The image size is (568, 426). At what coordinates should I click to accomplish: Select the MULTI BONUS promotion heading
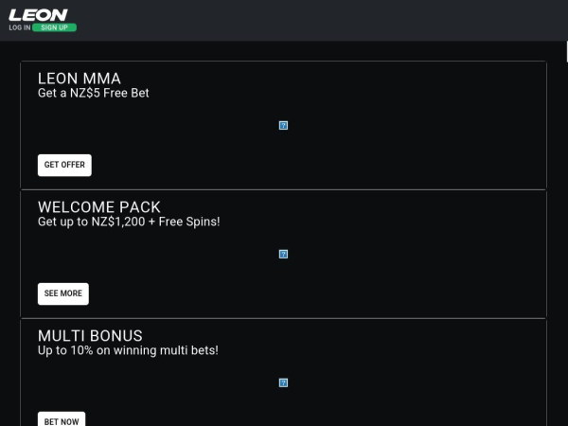(90, 336)
